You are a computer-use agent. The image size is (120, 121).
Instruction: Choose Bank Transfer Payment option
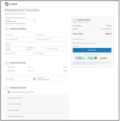(8, 116)
